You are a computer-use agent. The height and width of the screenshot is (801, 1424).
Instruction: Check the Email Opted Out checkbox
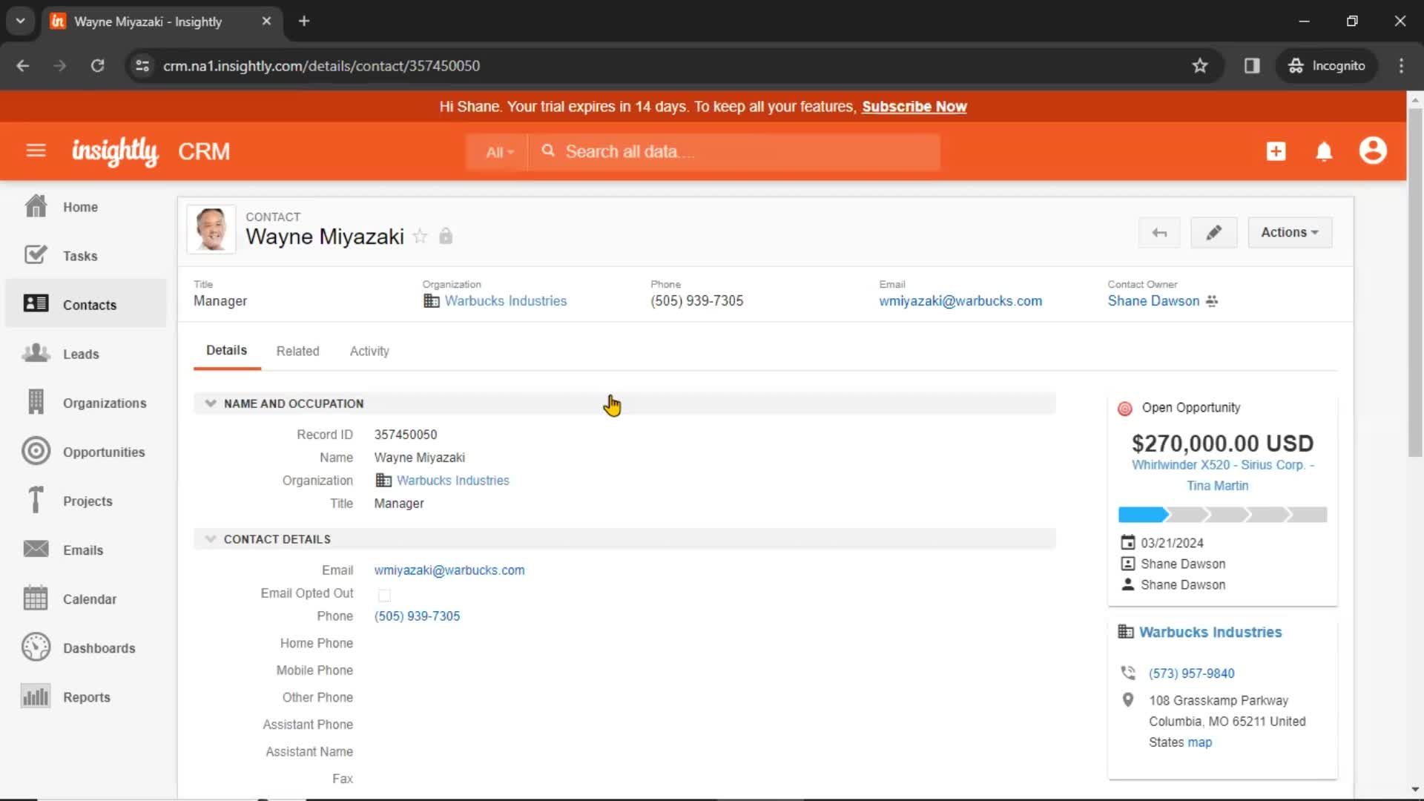tap(384, 595)
